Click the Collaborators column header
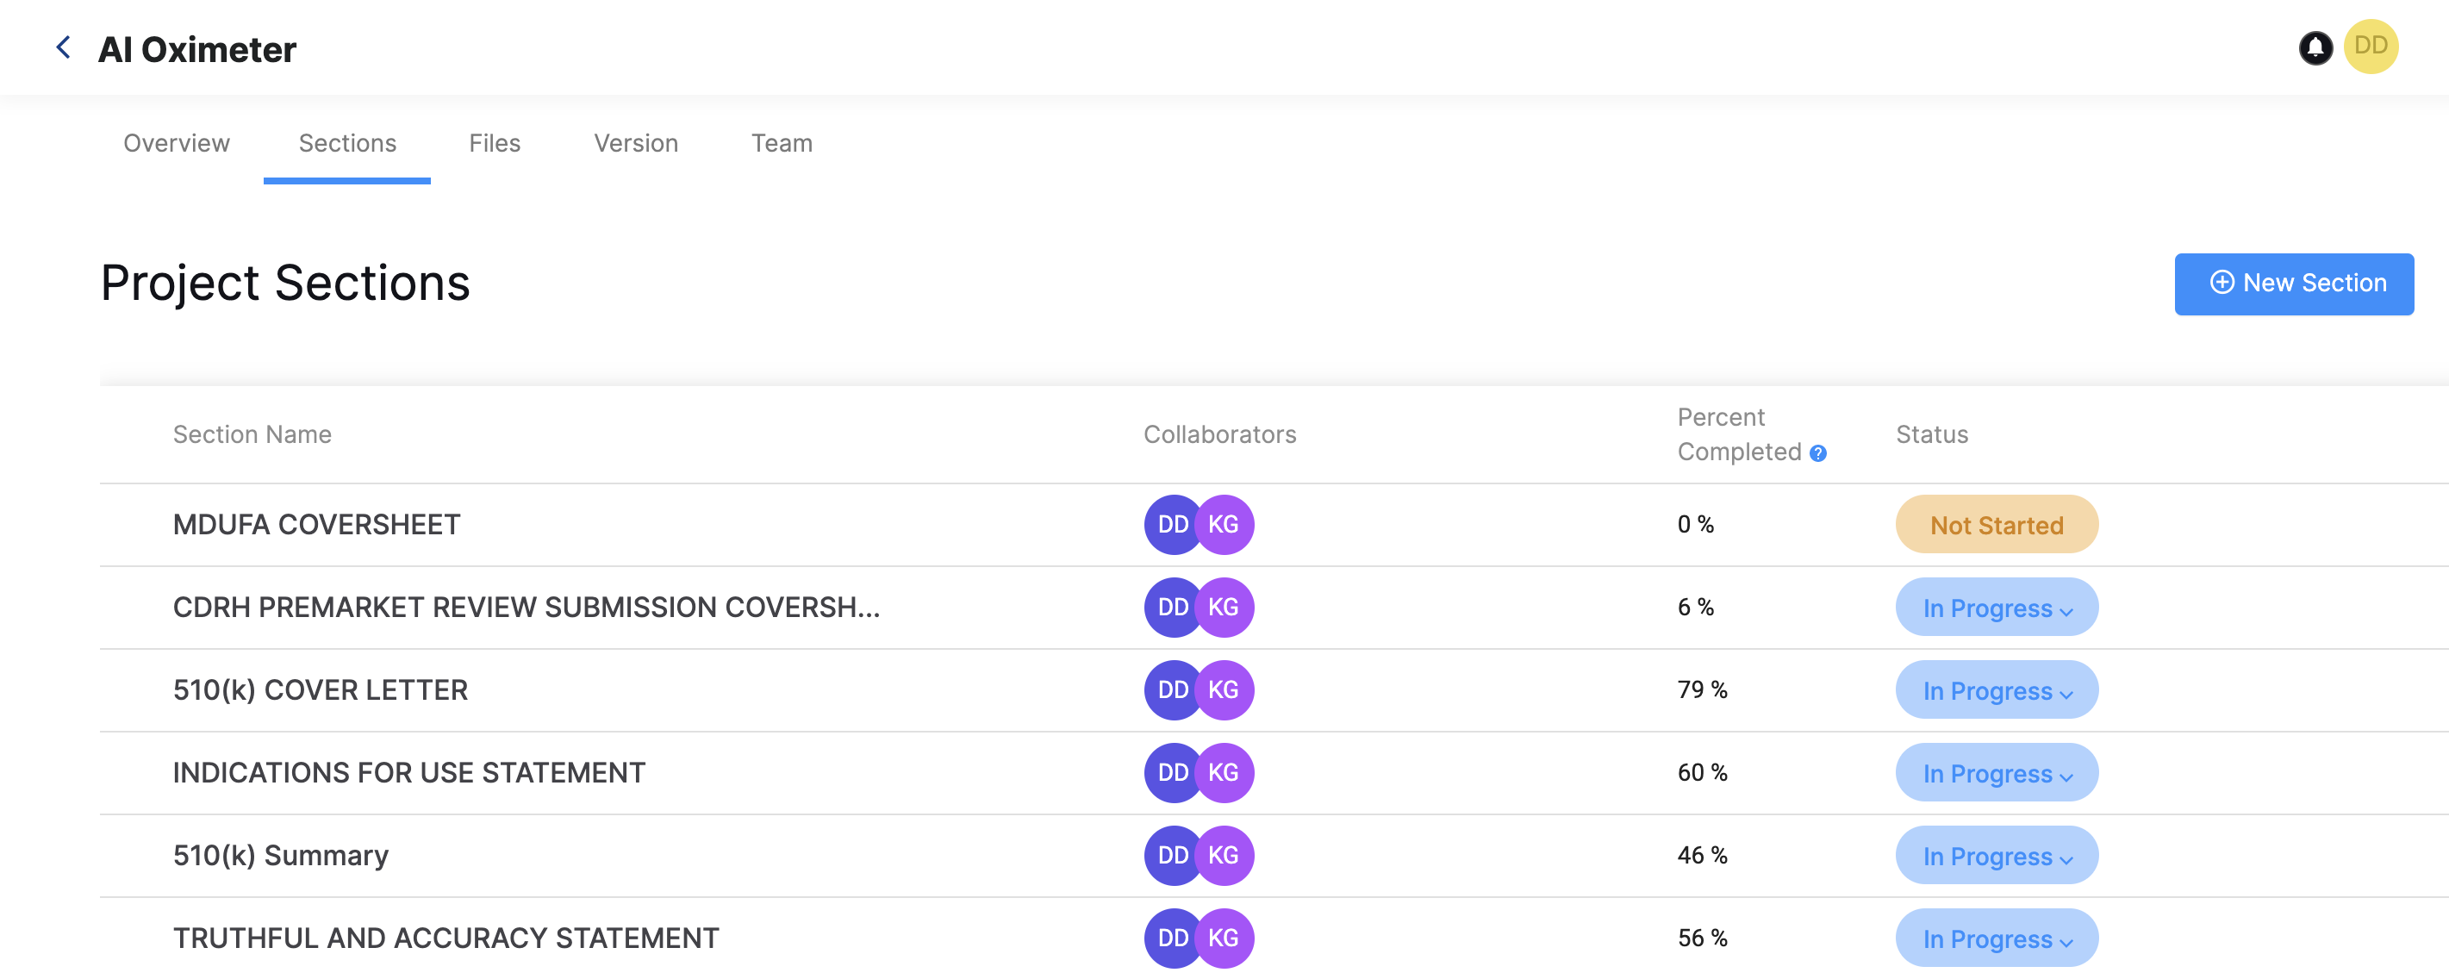Image resolution: width=2449 pixels, height=979 pixels. pos(1219,434)
